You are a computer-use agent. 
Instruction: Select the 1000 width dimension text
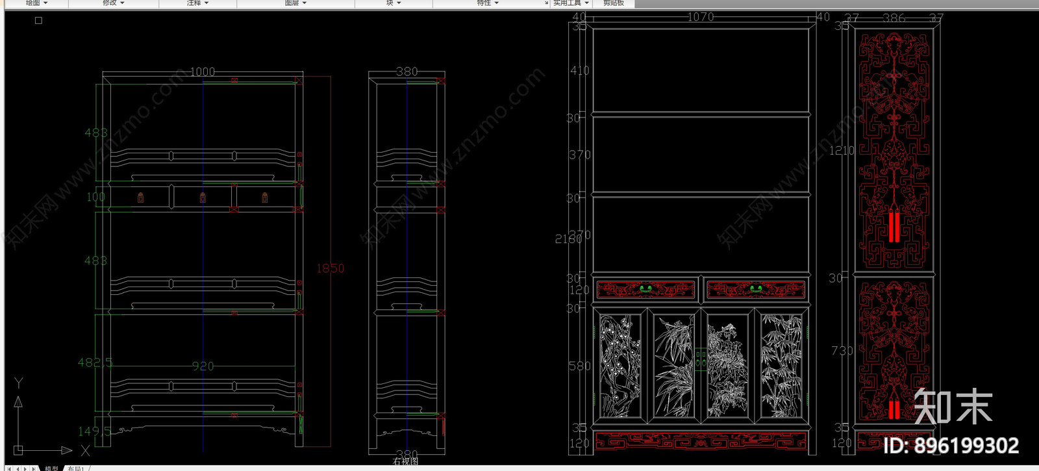202,71
